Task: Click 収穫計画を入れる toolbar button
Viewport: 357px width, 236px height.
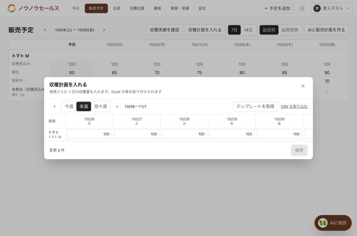Action: 205,30
